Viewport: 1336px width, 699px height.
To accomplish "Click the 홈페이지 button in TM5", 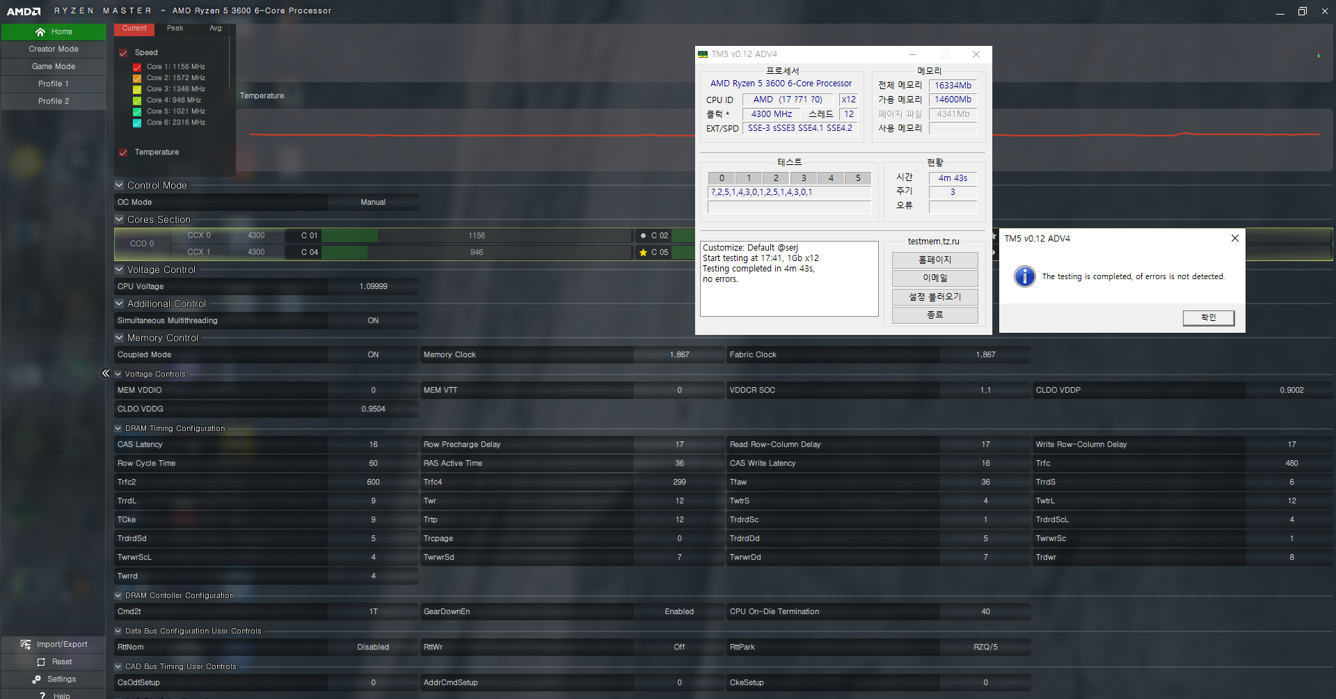I will [x=935, y=260].
